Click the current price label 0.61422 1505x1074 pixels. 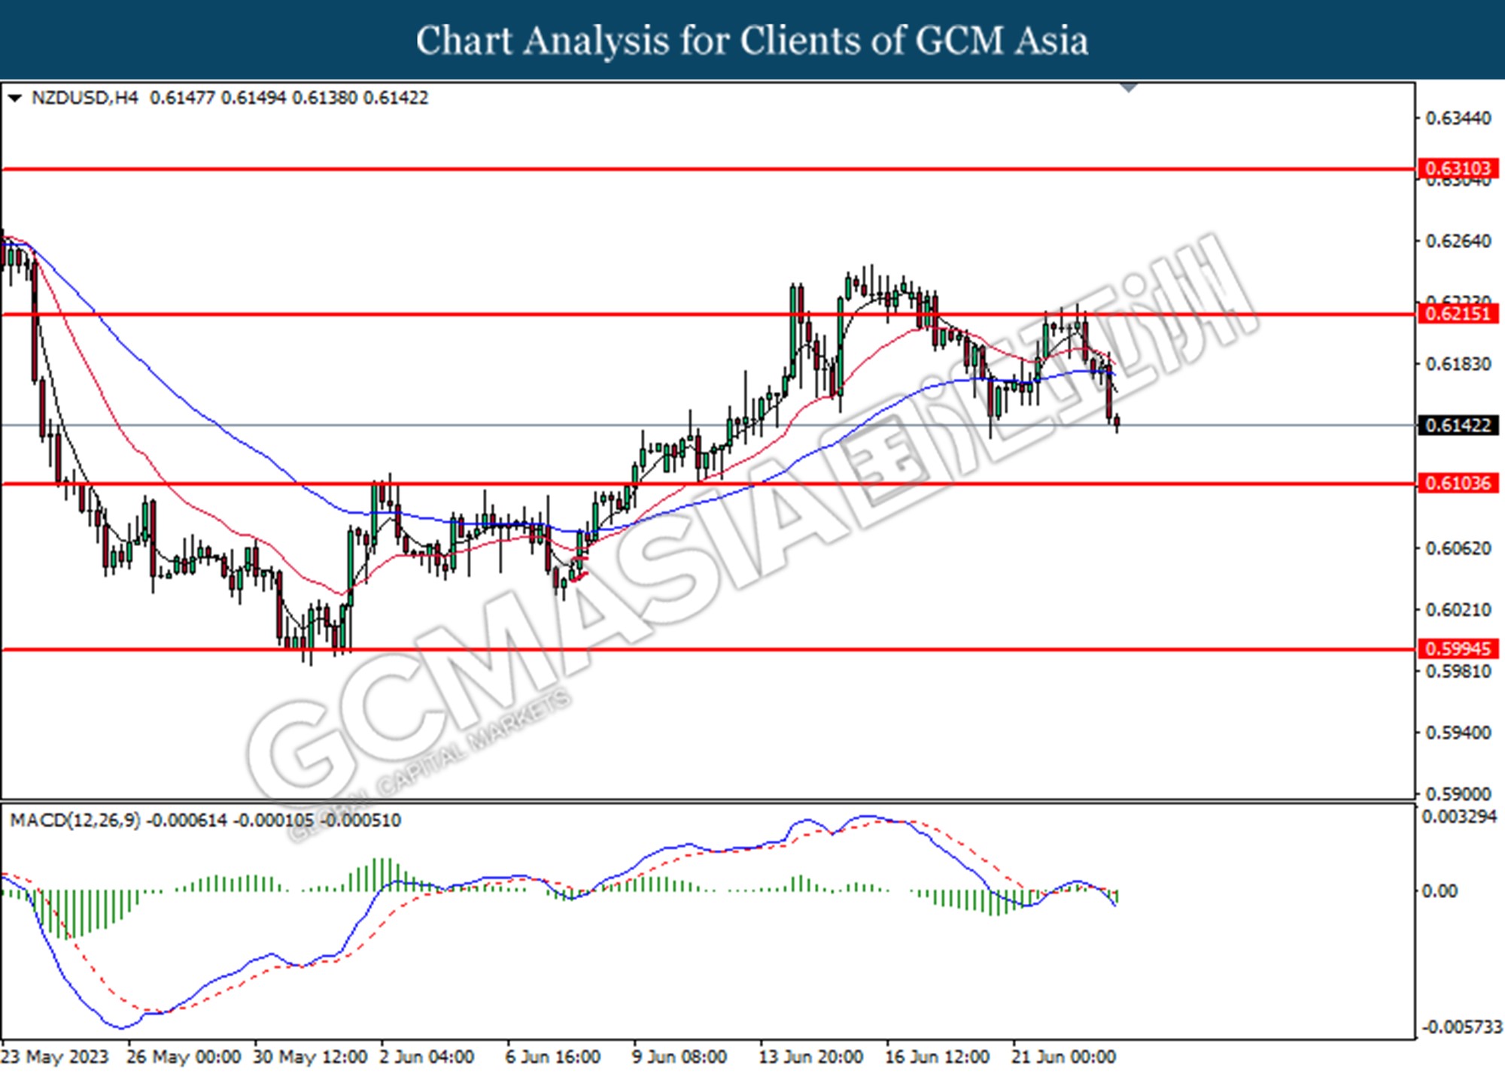(1458, 425)
